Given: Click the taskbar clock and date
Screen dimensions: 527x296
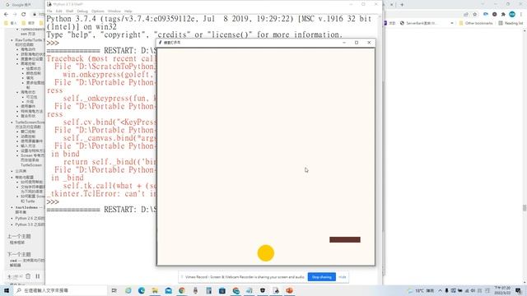Looking at the screenshot, I should coord(502,290).
